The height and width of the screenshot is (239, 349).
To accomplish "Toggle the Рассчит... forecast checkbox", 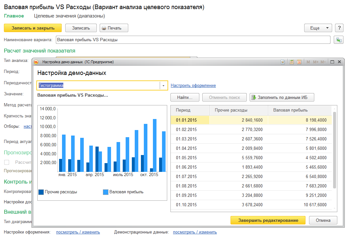I will tap(7, 162).
